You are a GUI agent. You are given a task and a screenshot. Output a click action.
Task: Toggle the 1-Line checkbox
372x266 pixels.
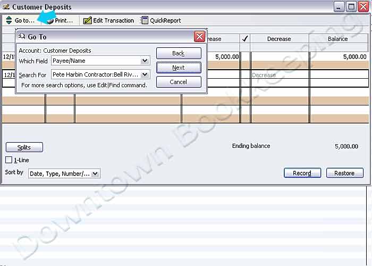point(9,160)
